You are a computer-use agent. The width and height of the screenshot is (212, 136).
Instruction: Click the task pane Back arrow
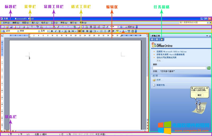152,40
